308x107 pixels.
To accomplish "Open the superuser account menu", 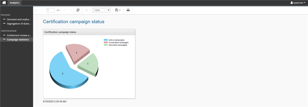I will tap(298, 3).
